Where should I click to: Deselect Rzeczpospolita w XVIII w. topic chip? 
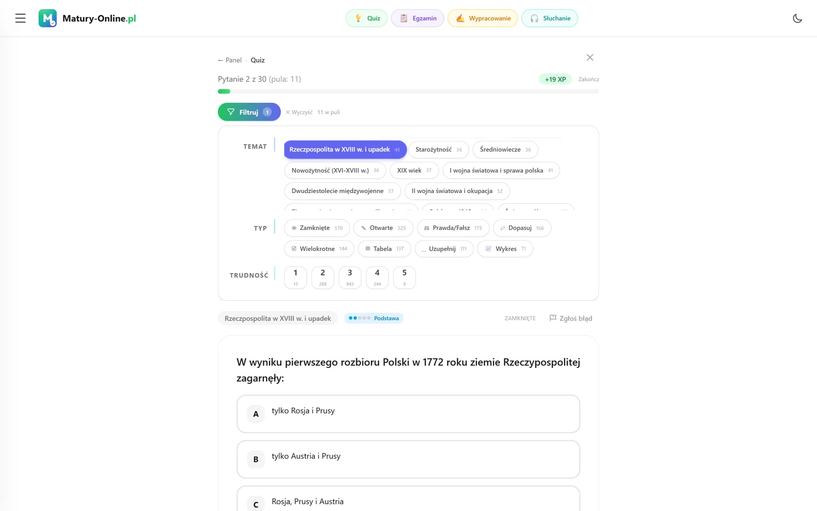click(345, 149)
